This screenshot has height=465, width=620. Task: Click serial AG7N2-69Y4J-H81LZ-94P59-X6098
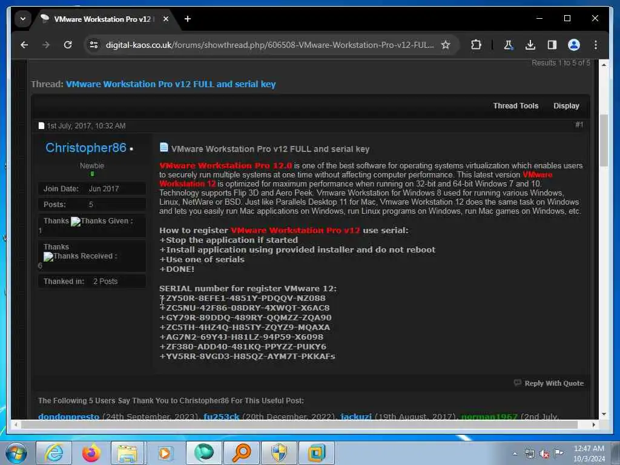[x=245, y=337]
